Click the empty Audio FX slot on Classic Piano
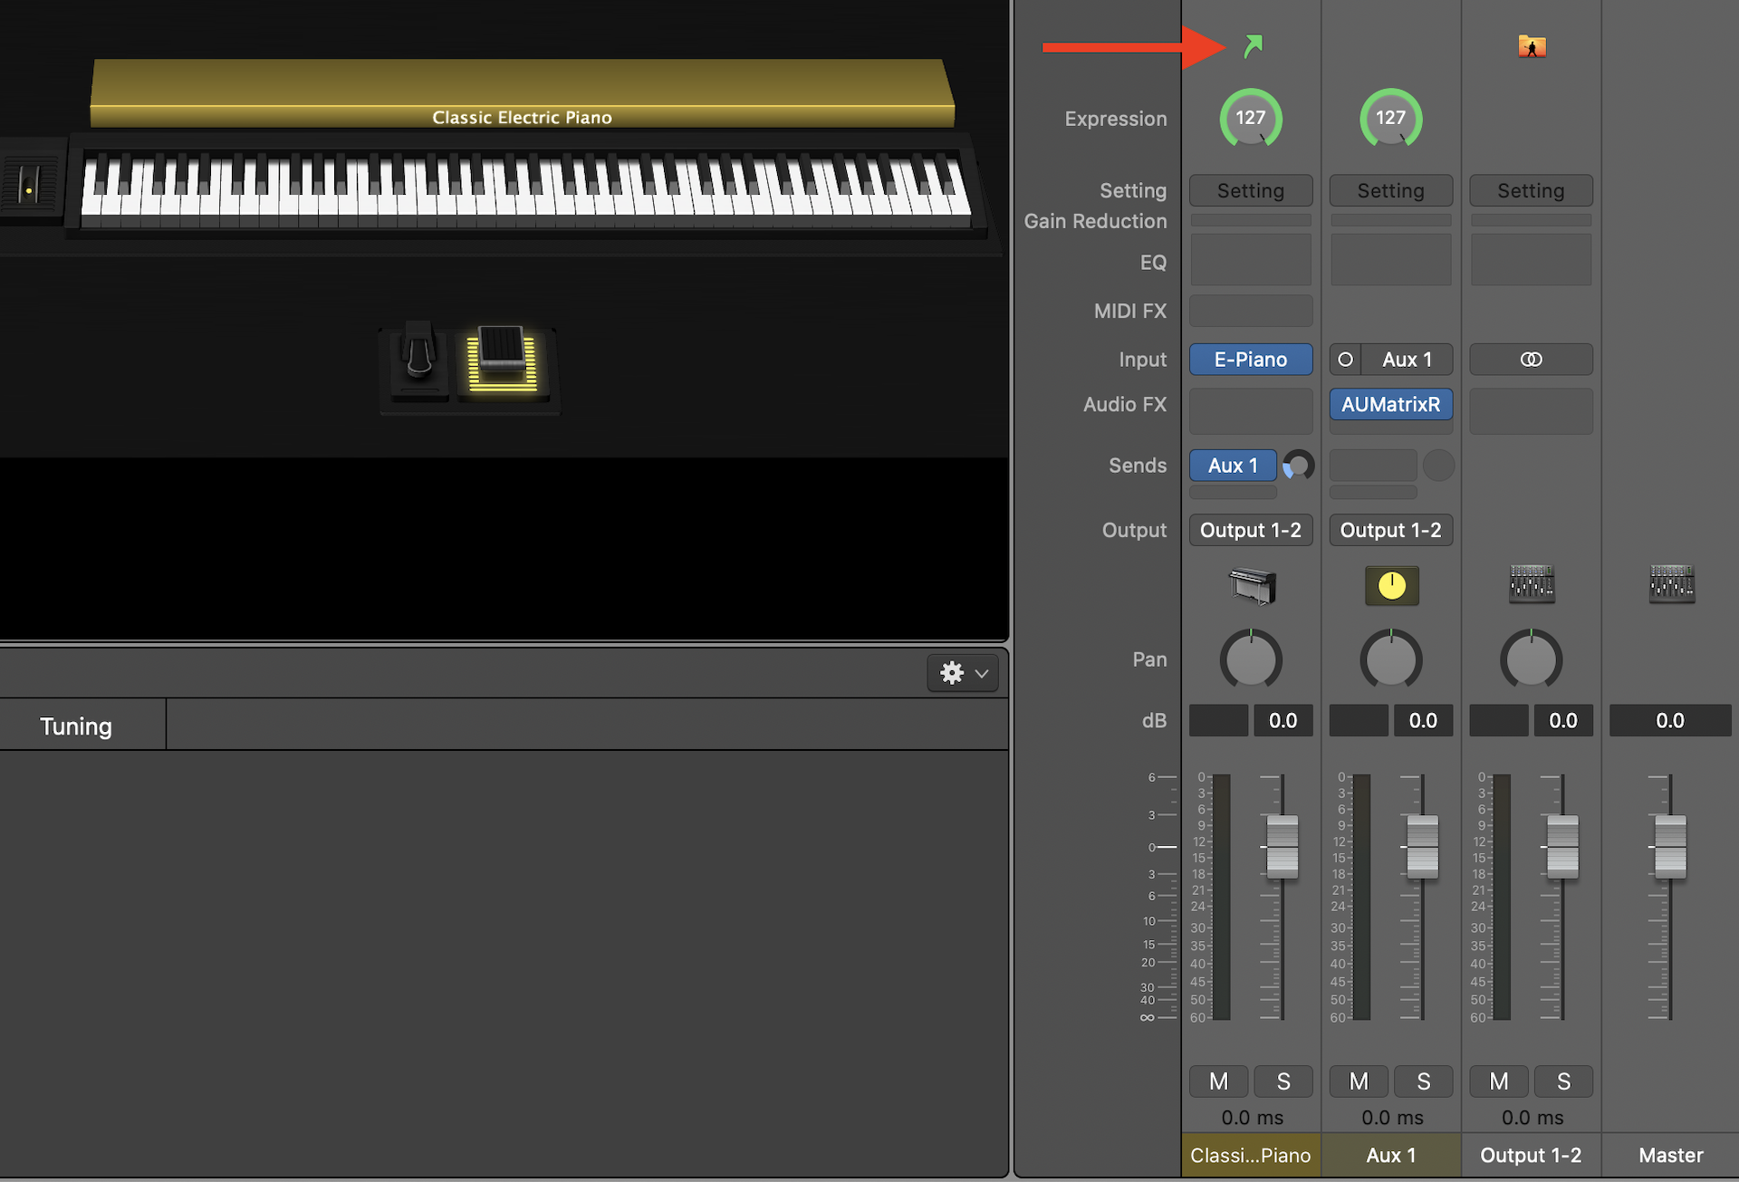Viewport: 1739px width, 1182px height. 1251,411
